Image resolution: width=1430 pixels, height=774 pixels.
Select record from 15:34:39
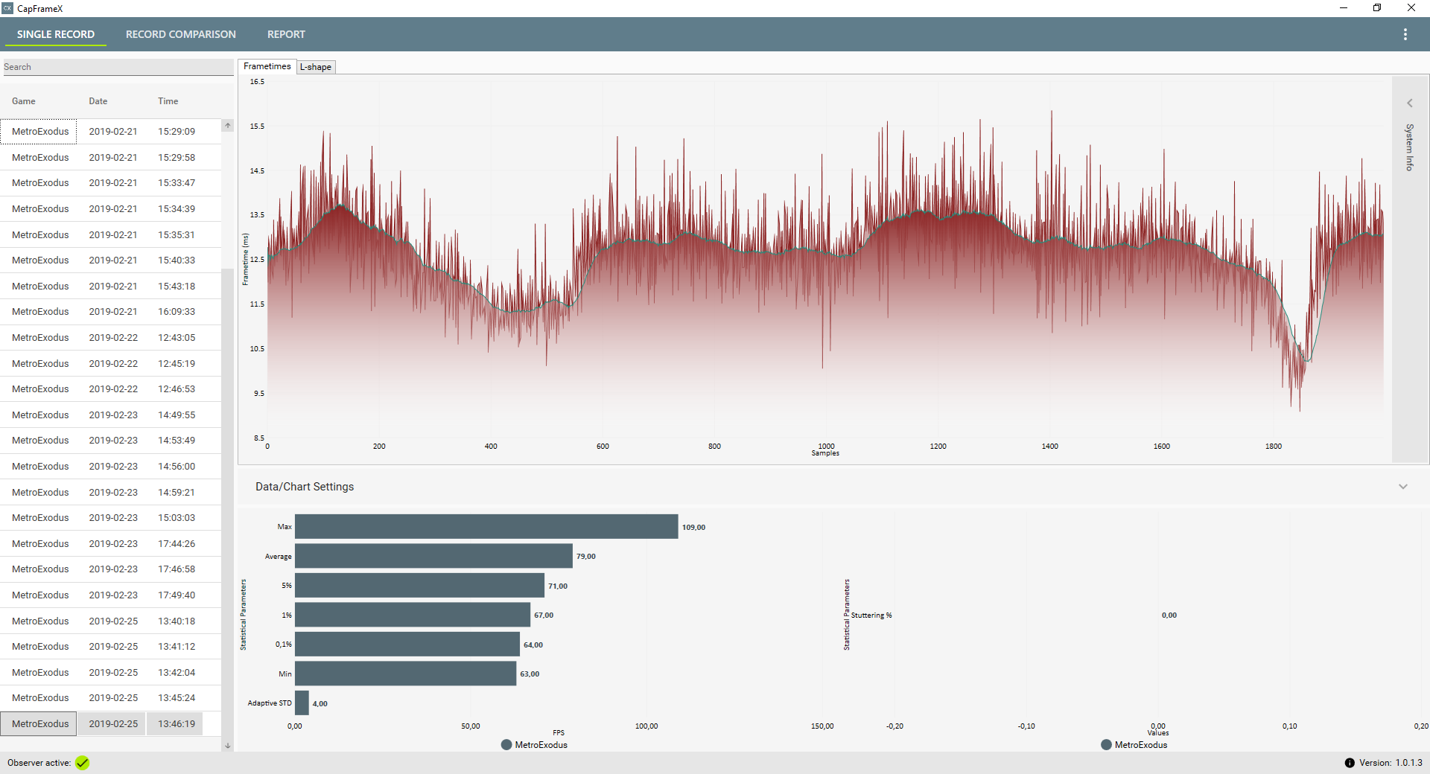click(111, 209)
